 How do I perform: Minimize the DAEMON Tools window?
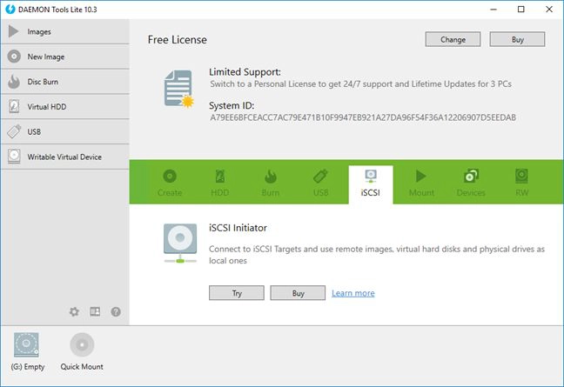pos(493,10)
